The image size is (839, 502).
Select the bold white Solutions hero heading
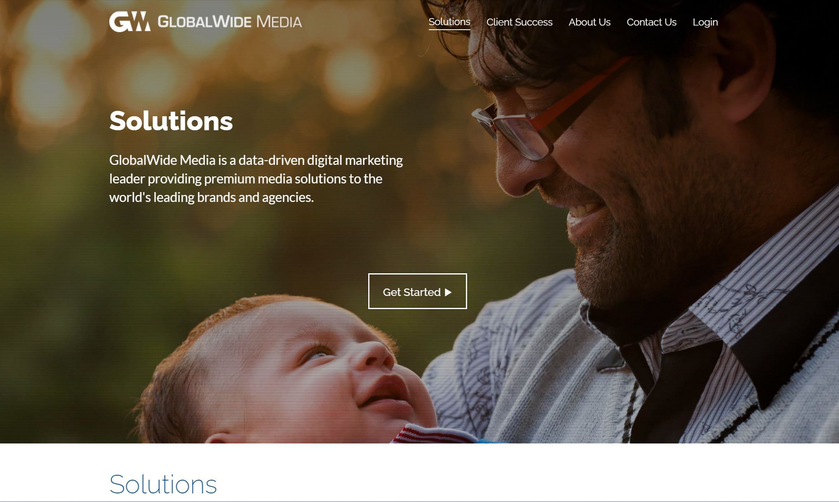171,121
